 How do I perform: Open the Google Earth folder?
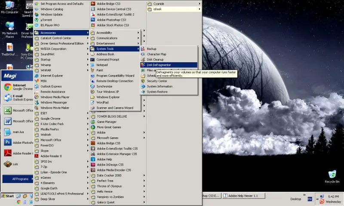[x=61, y=188]
